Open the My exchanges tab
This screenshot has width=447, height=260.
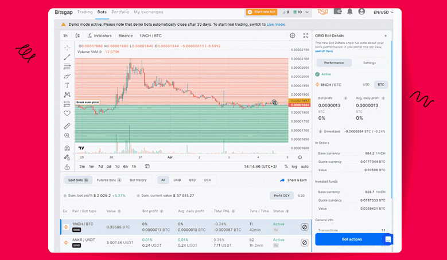149,12
